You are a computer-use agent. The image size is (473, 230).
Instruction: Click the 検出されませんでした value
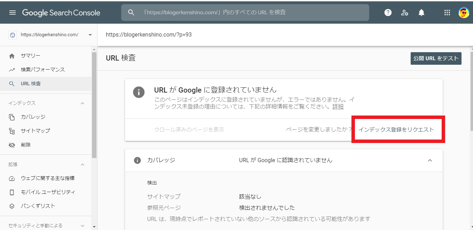pos(267,208)
